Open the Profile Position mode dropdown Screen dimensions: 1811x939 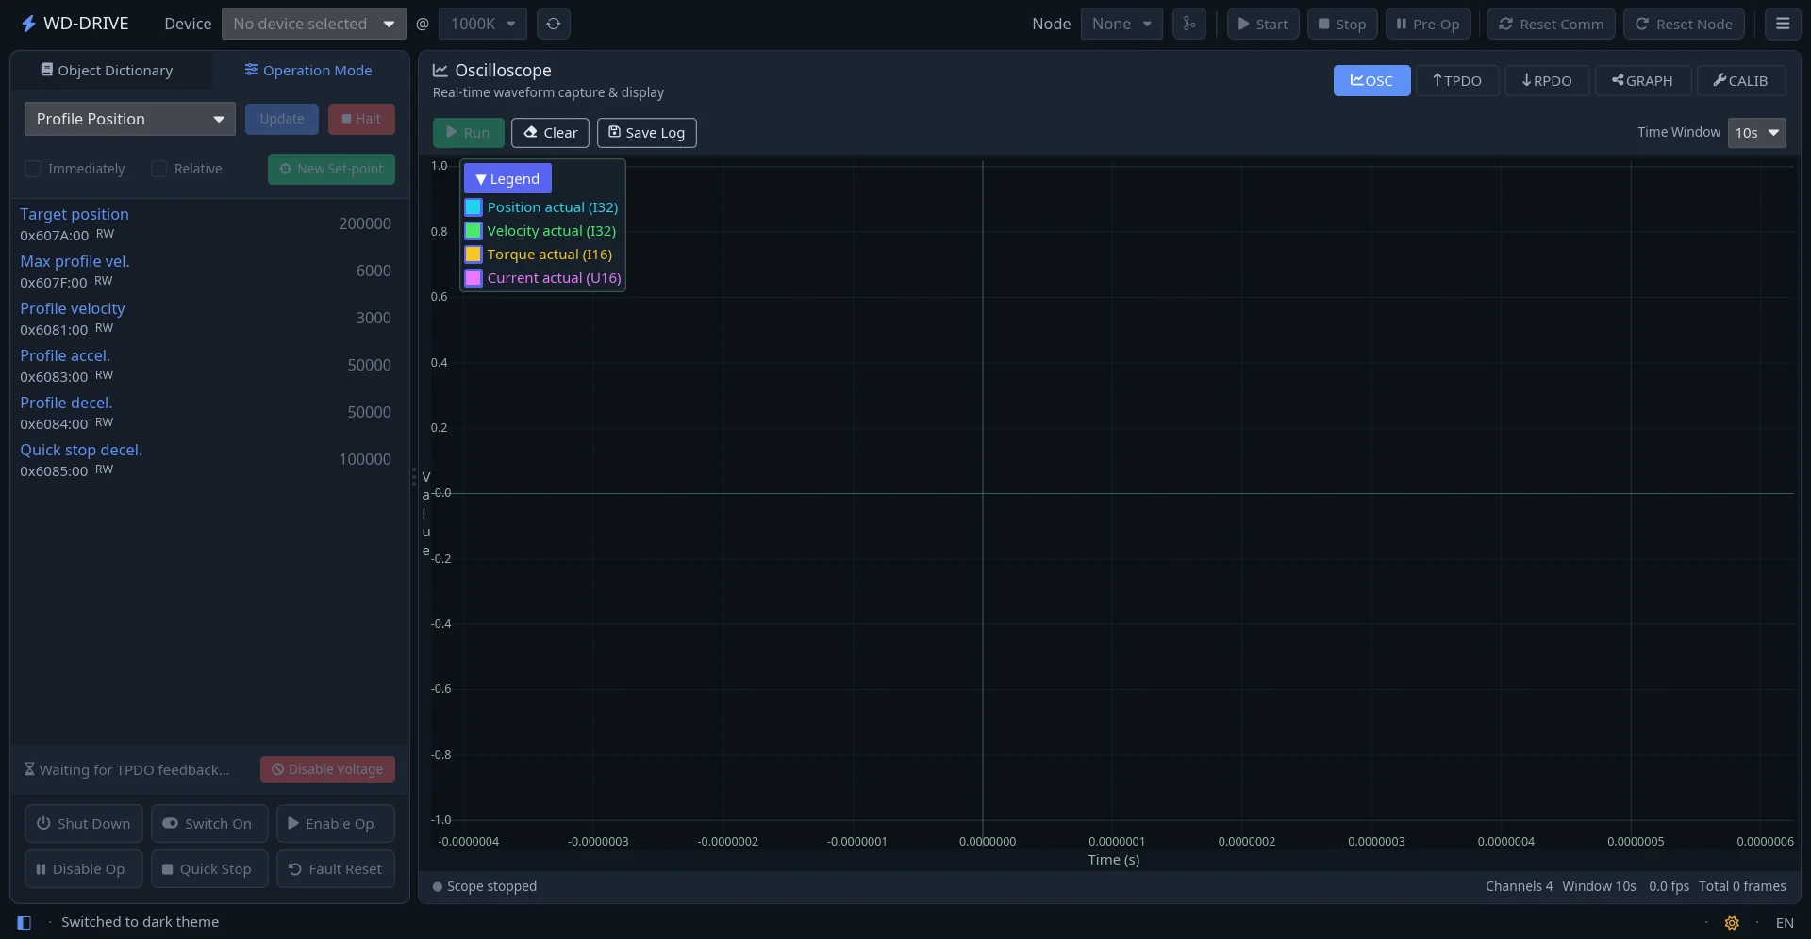tap(130, 119)
